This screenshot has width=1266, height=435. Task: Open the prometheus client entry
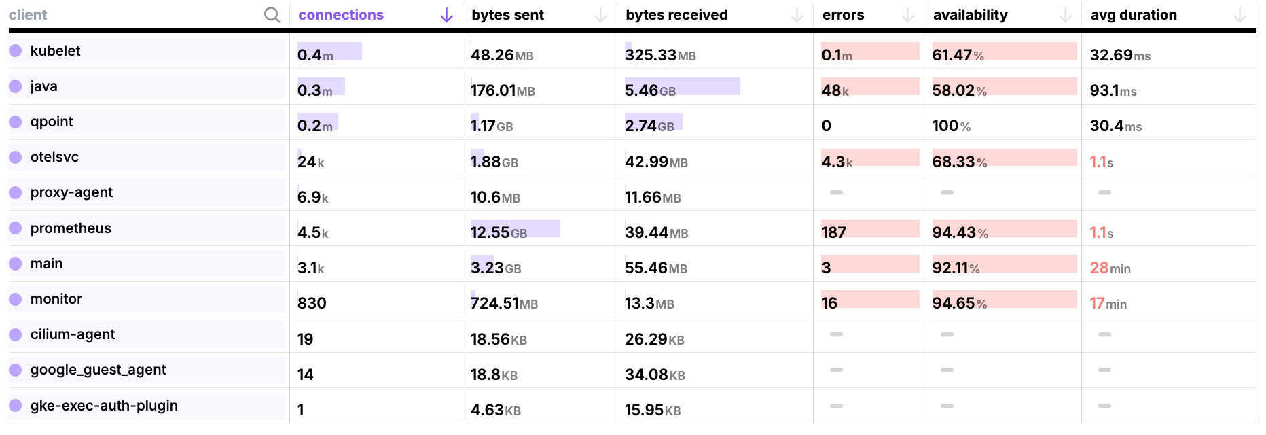point(71,228)
